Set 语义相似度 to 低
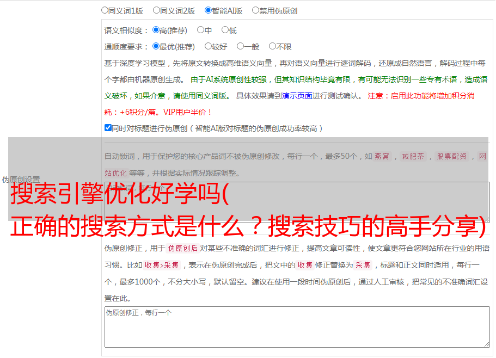 [x=225, y=30]
